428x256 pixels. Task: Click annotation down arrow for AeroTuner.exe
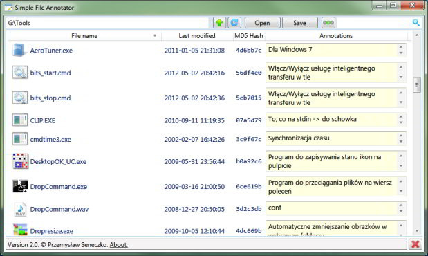(401, 53)
